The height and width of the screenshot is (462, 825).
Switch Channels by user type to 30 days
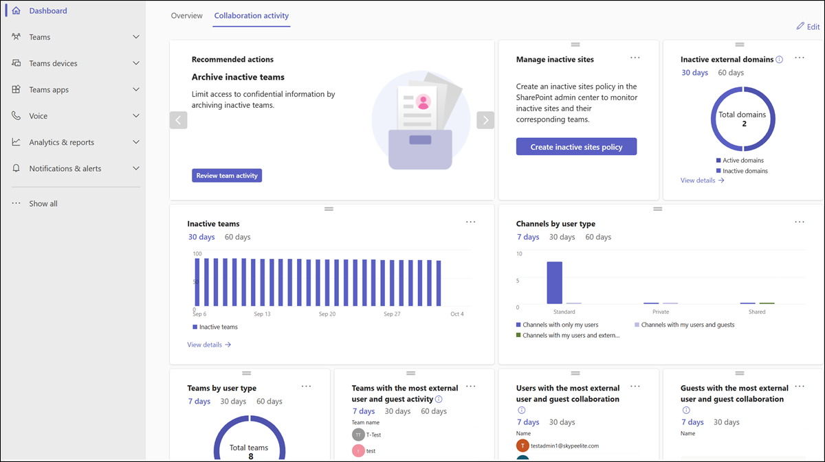(x=562, y=236)
